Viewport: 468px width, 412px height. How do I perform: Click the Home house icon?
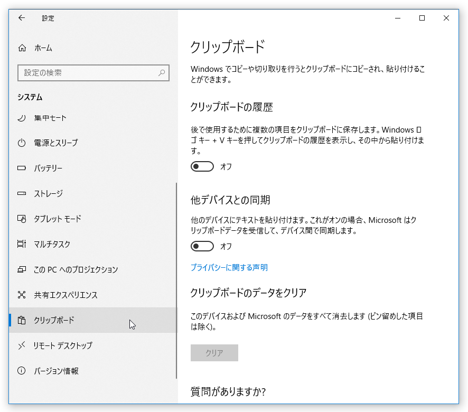coord(22,48)
